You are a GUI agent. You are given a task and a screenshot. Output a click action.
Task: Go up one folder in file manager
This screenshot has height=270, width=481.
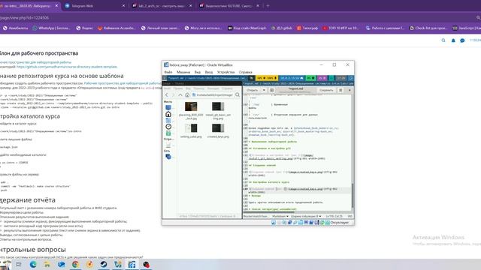(x=180, y=95)
